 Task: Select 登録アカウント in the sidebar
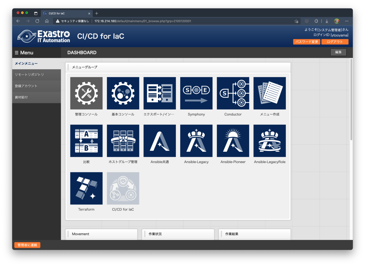coord(36,86)
